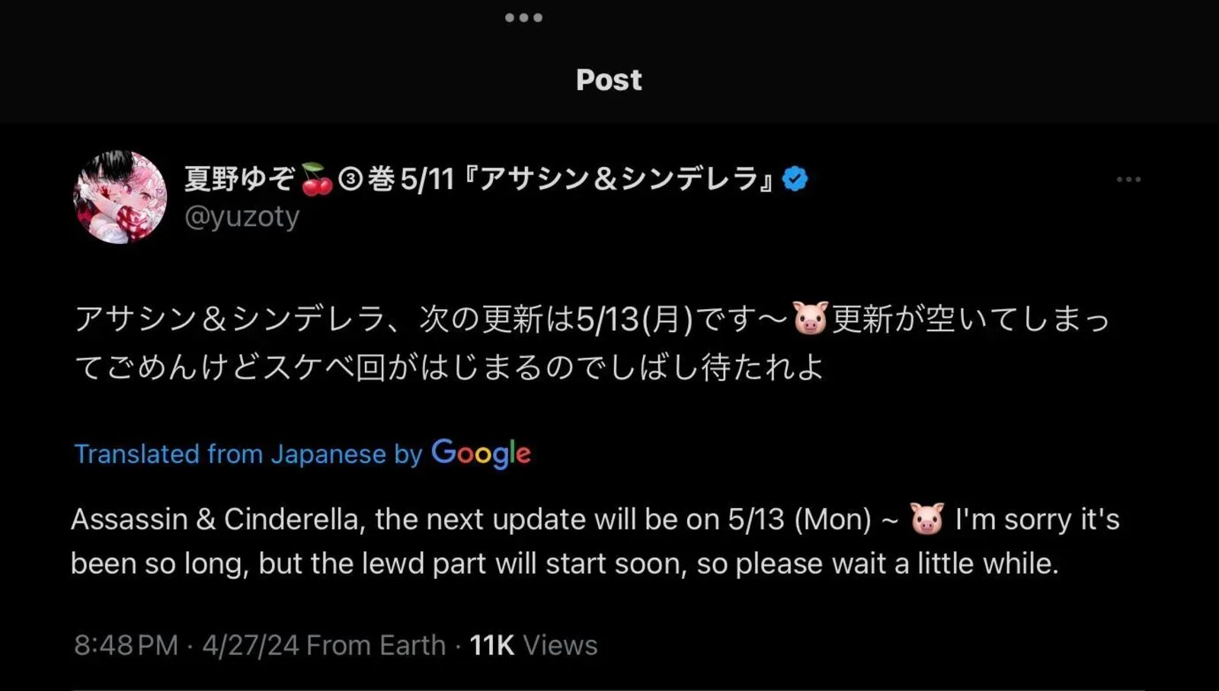Image resolution: width=1219 pixels, height=691 pixels.
Task: Click the pig emoji in the English translation
Action: pyautogui.click(x=926, y=520)
